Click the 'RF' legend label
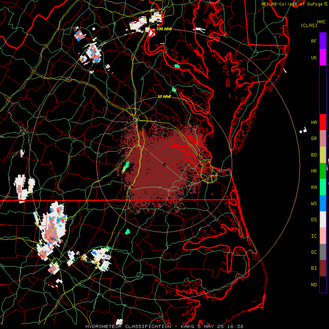 (314, 41)
